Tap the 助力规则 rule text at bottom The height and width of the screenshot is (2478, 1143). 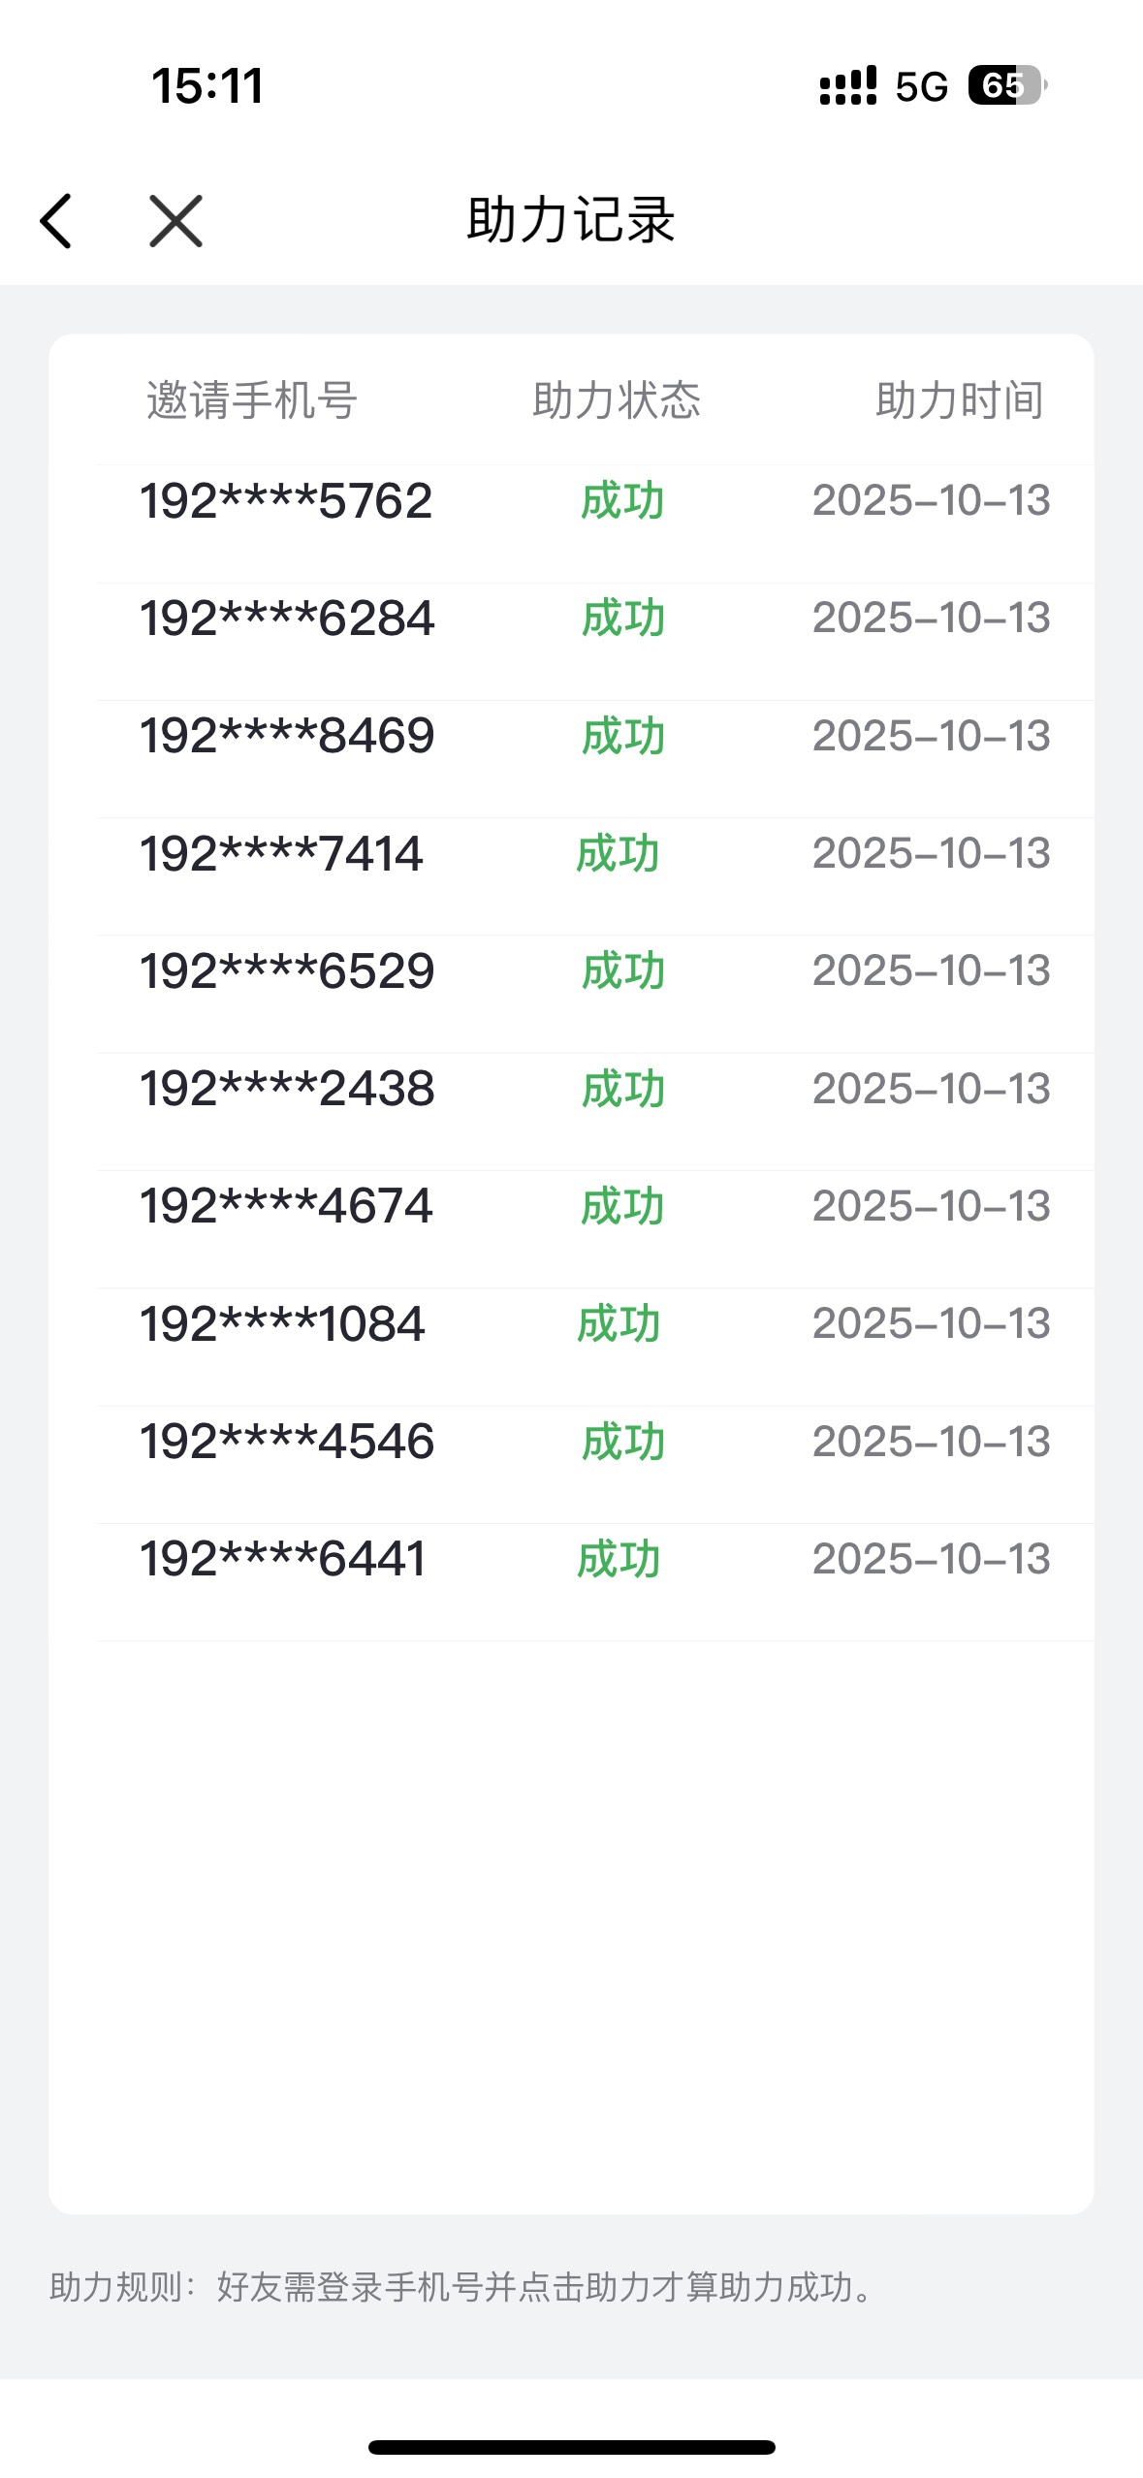(x=462, y=2287)
